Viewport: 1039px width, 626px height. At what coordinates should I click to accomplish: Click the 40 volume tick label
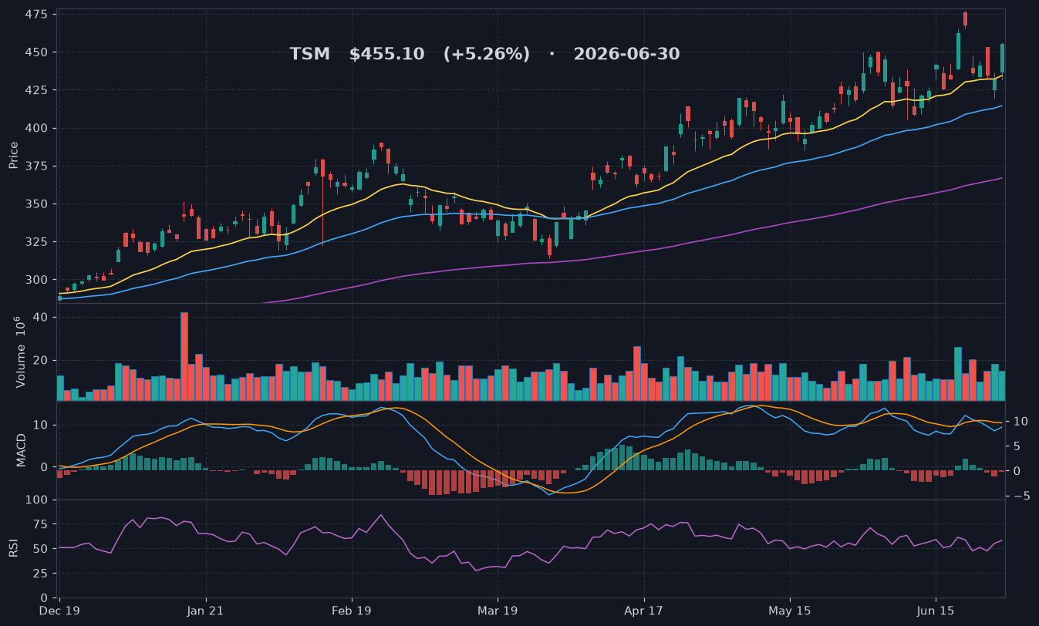click(41, 318)
